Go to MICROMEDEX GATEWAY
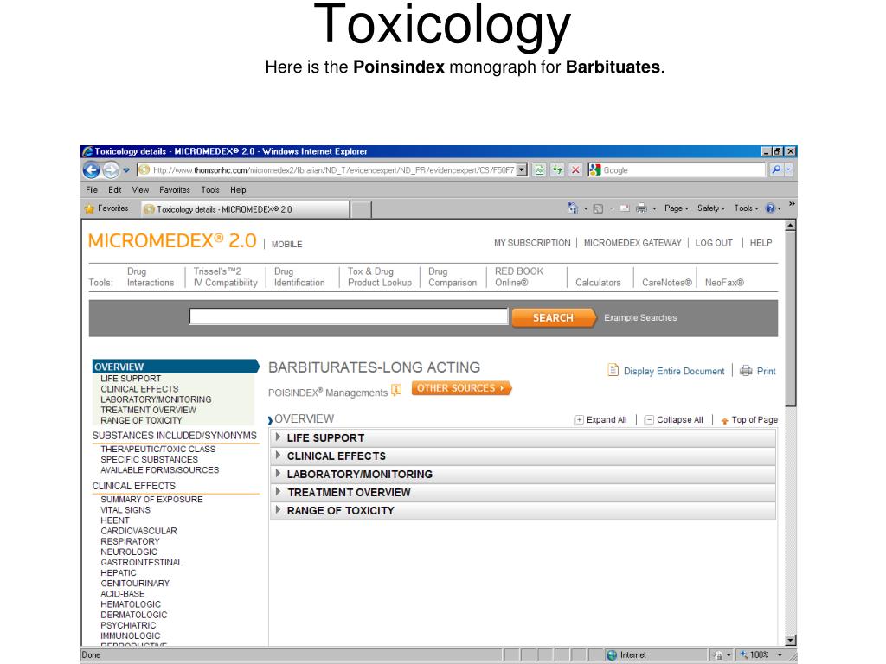 point(632,243)
